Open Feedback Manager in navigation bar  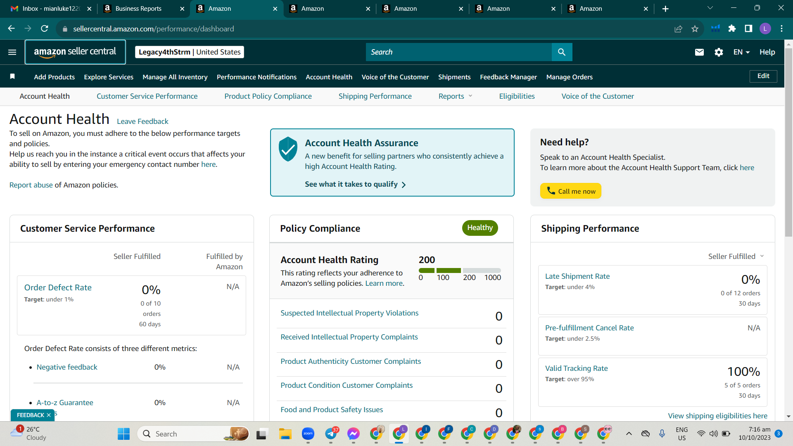click(x=508, y=77)
